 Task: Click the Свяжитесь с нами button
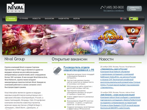(x=134, y=9)
